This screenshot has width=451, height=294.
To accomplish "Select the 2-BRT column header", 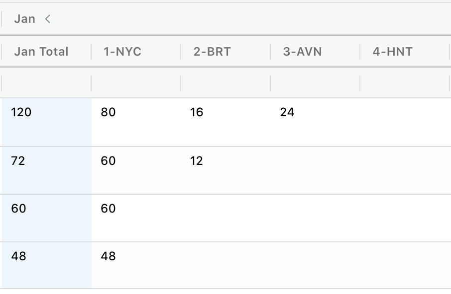I will click(x=212, y=52).
